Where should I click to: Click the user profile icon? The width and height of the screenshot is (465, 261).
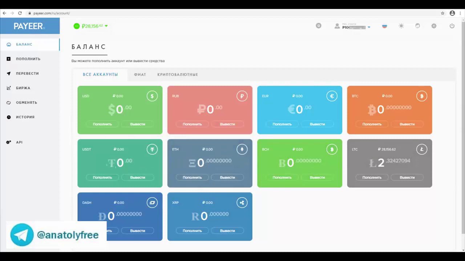coord(337,26)
